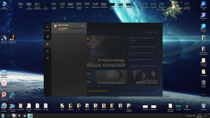
Task: Select FastStone Image Viewer shortcut
Action: click(x=4, y=96)
